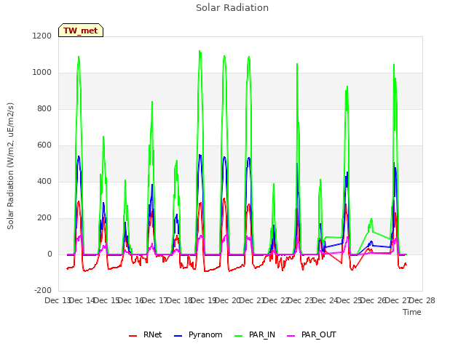Click the -200 y-axis tick label

(43, 290)
